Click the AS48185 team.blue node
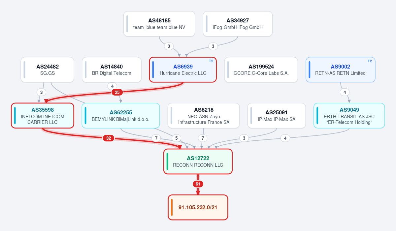 [x=159, y=24]
